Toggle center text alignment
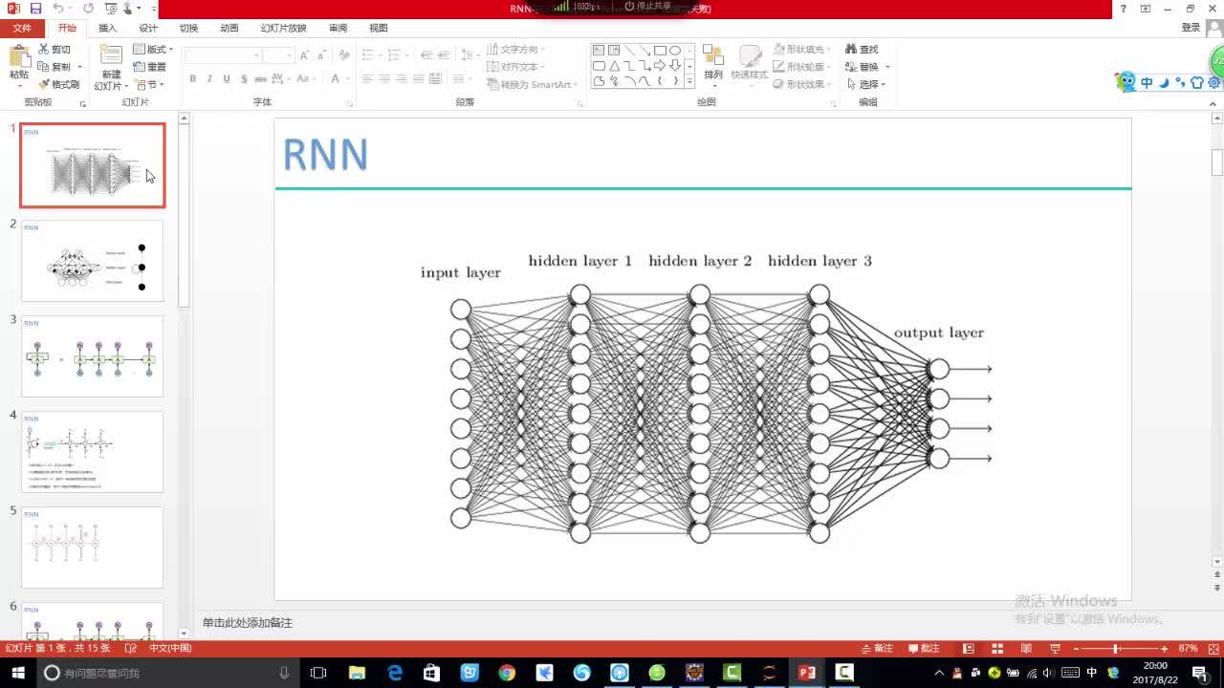Image resolution: width=1224 pixels, height=688 pixels. click(x=384, y=79)
